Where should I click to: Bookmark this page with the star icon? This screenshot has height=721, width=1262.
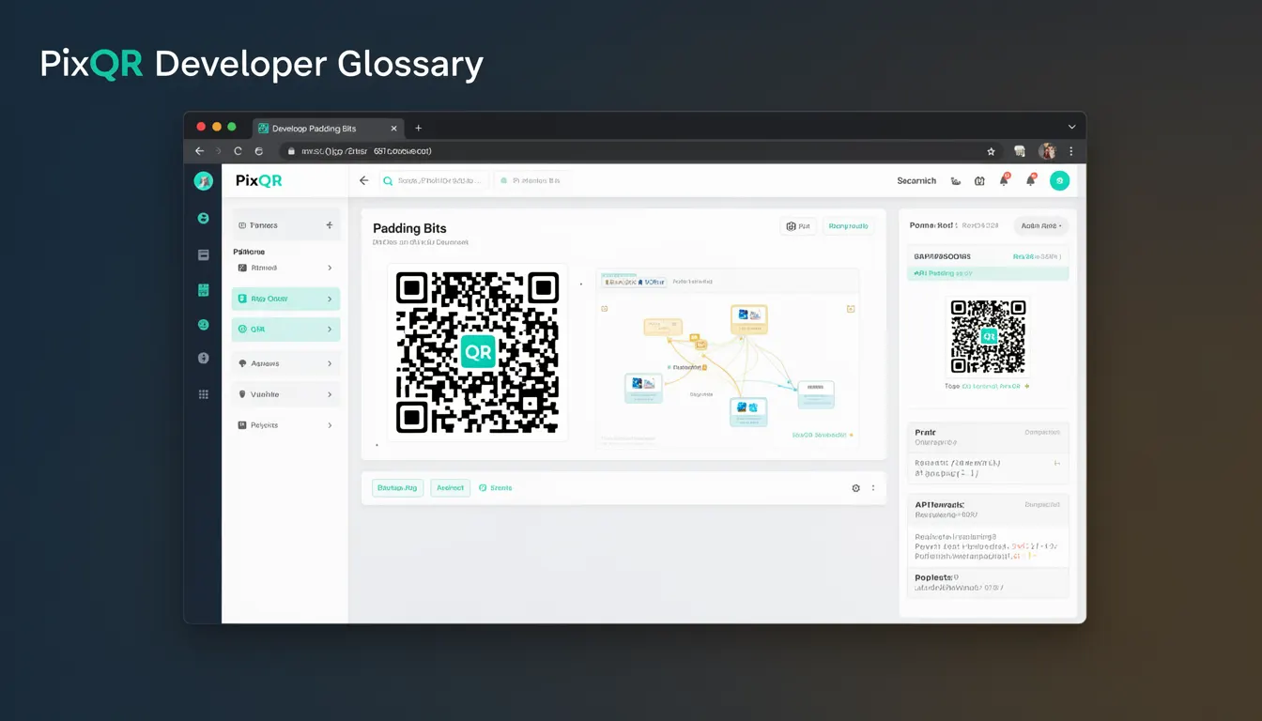point(991,151)
